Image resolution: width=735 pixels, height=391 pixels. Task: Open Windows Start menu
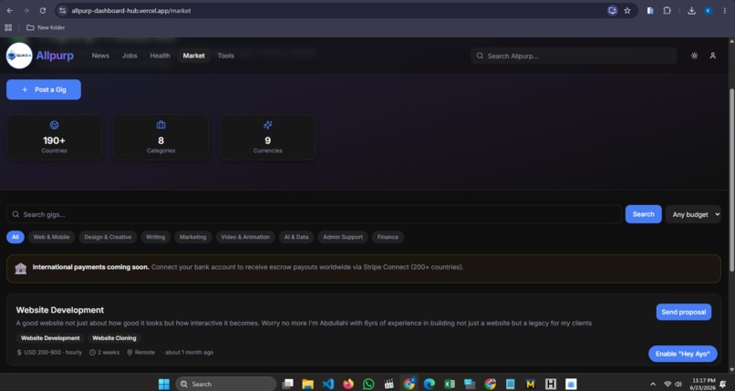[164, 384]
